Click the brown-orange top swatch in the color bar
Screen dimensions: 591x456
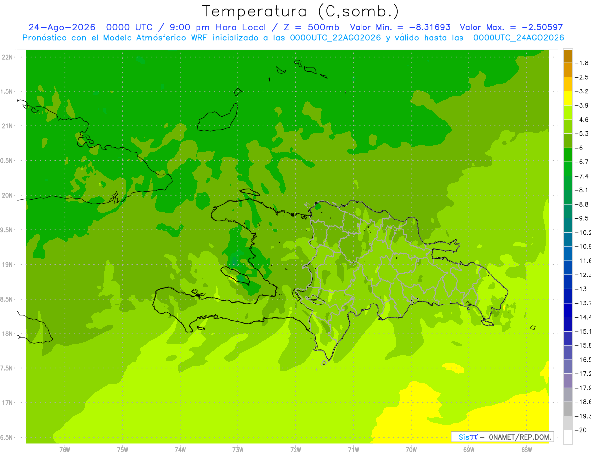568,56
